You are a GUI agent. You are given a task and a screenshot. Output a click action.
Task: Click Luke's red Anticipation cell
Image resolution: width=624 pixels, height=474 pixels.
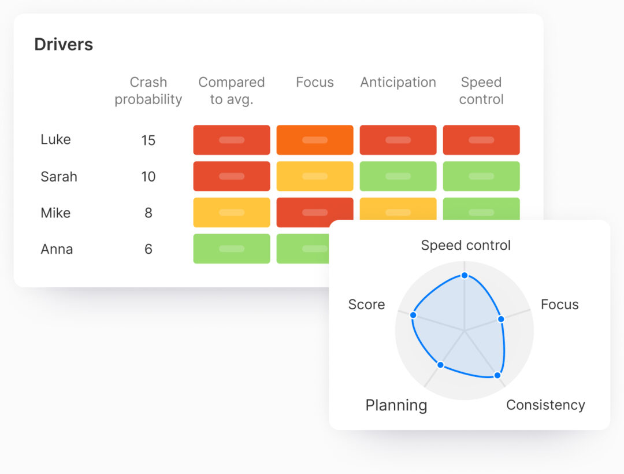398,140
